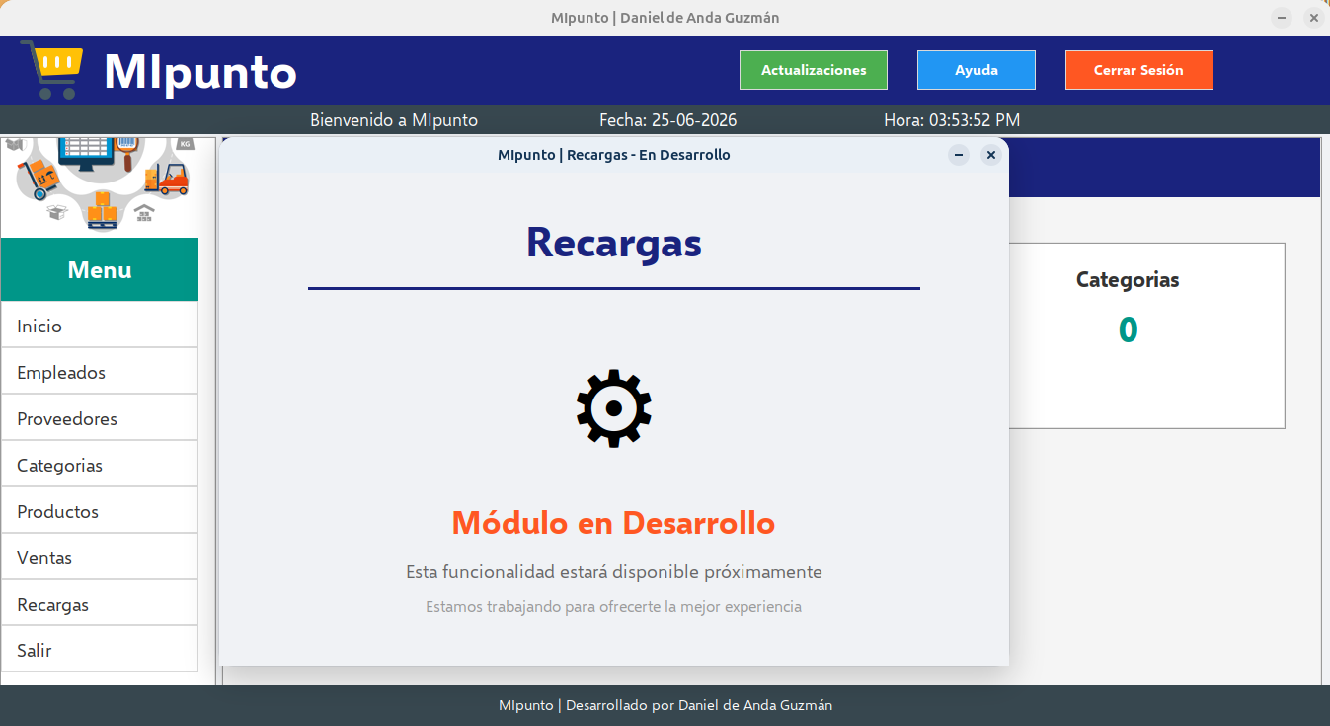Image resolution: width=1330 pixels, height=726 pixels.
Task: Minimize the main MIpunto window
Action: click(1282, 18)
